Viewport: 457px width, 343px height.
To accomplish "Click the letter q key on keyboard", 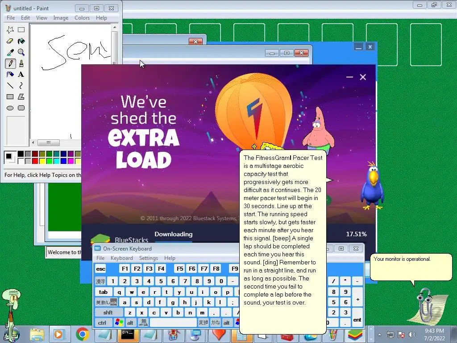I will (119, 292).
